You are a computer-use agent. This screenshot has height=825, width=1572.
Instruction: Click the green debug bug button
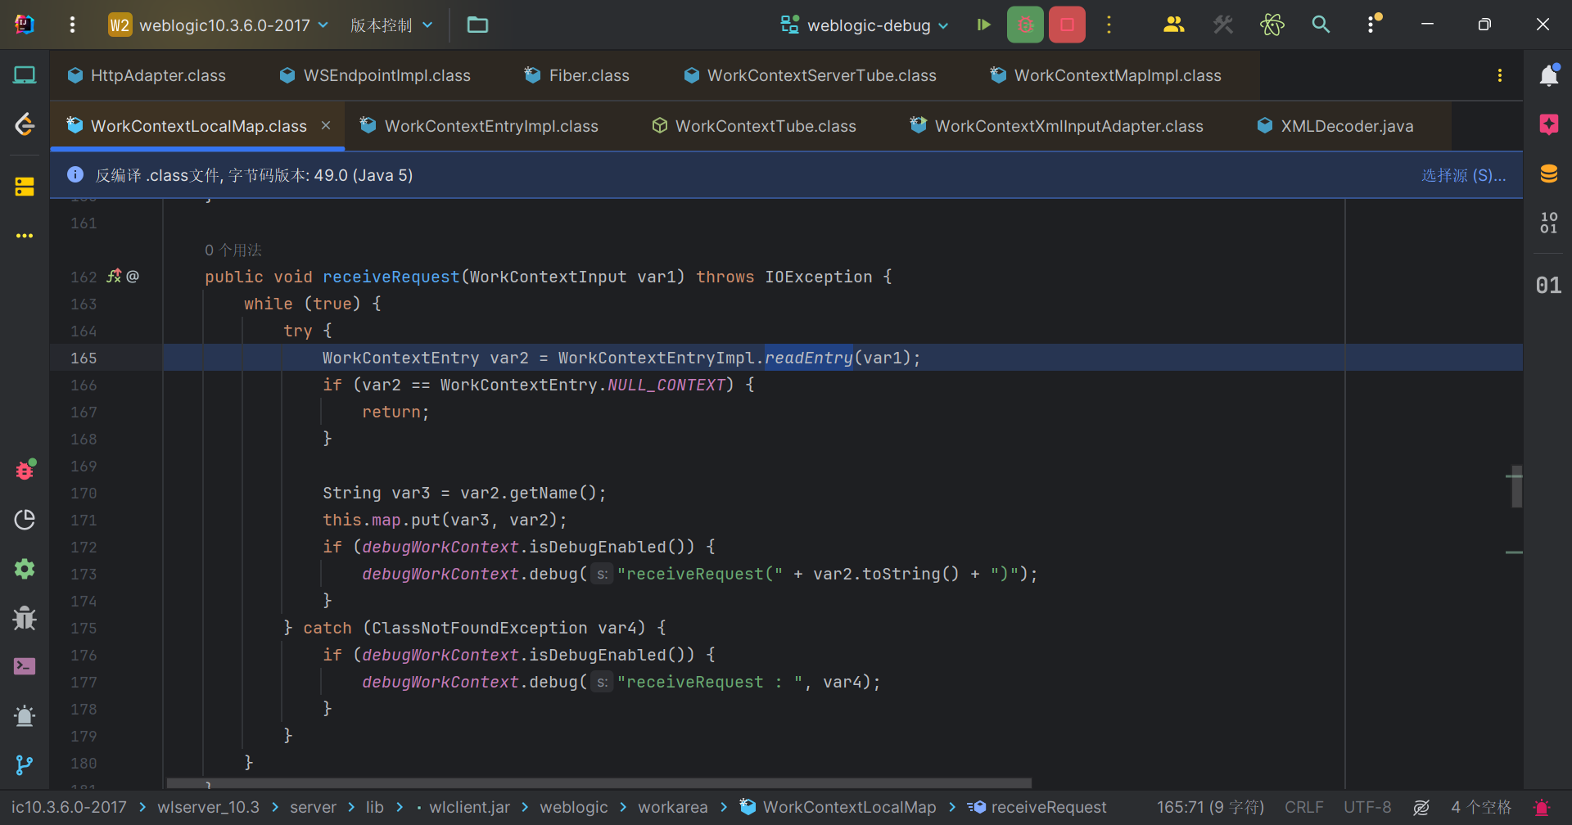coord(1025,25)
